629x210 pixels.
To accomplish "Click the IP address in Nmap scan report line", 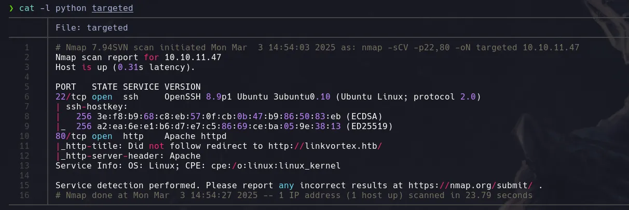I will 193,58.
